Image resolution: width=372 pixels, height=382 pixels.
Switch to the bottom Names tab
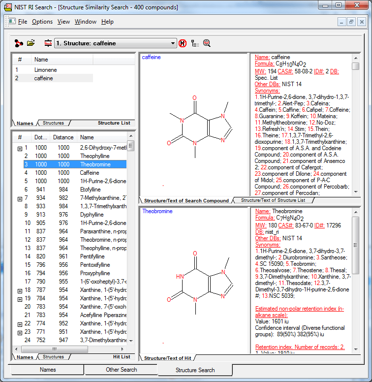47,370
